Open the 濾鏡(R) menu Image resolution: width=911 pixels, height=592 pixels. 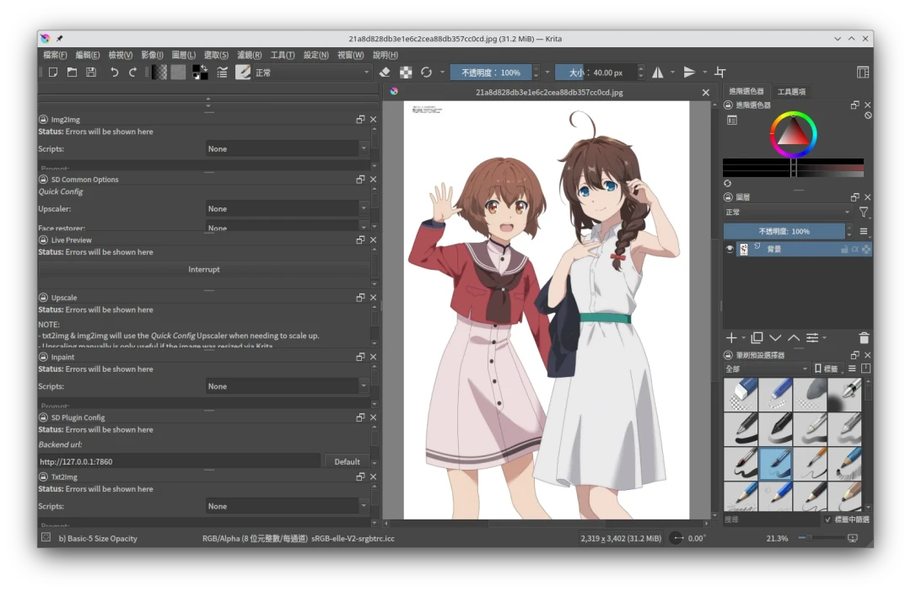coord(247,55)
